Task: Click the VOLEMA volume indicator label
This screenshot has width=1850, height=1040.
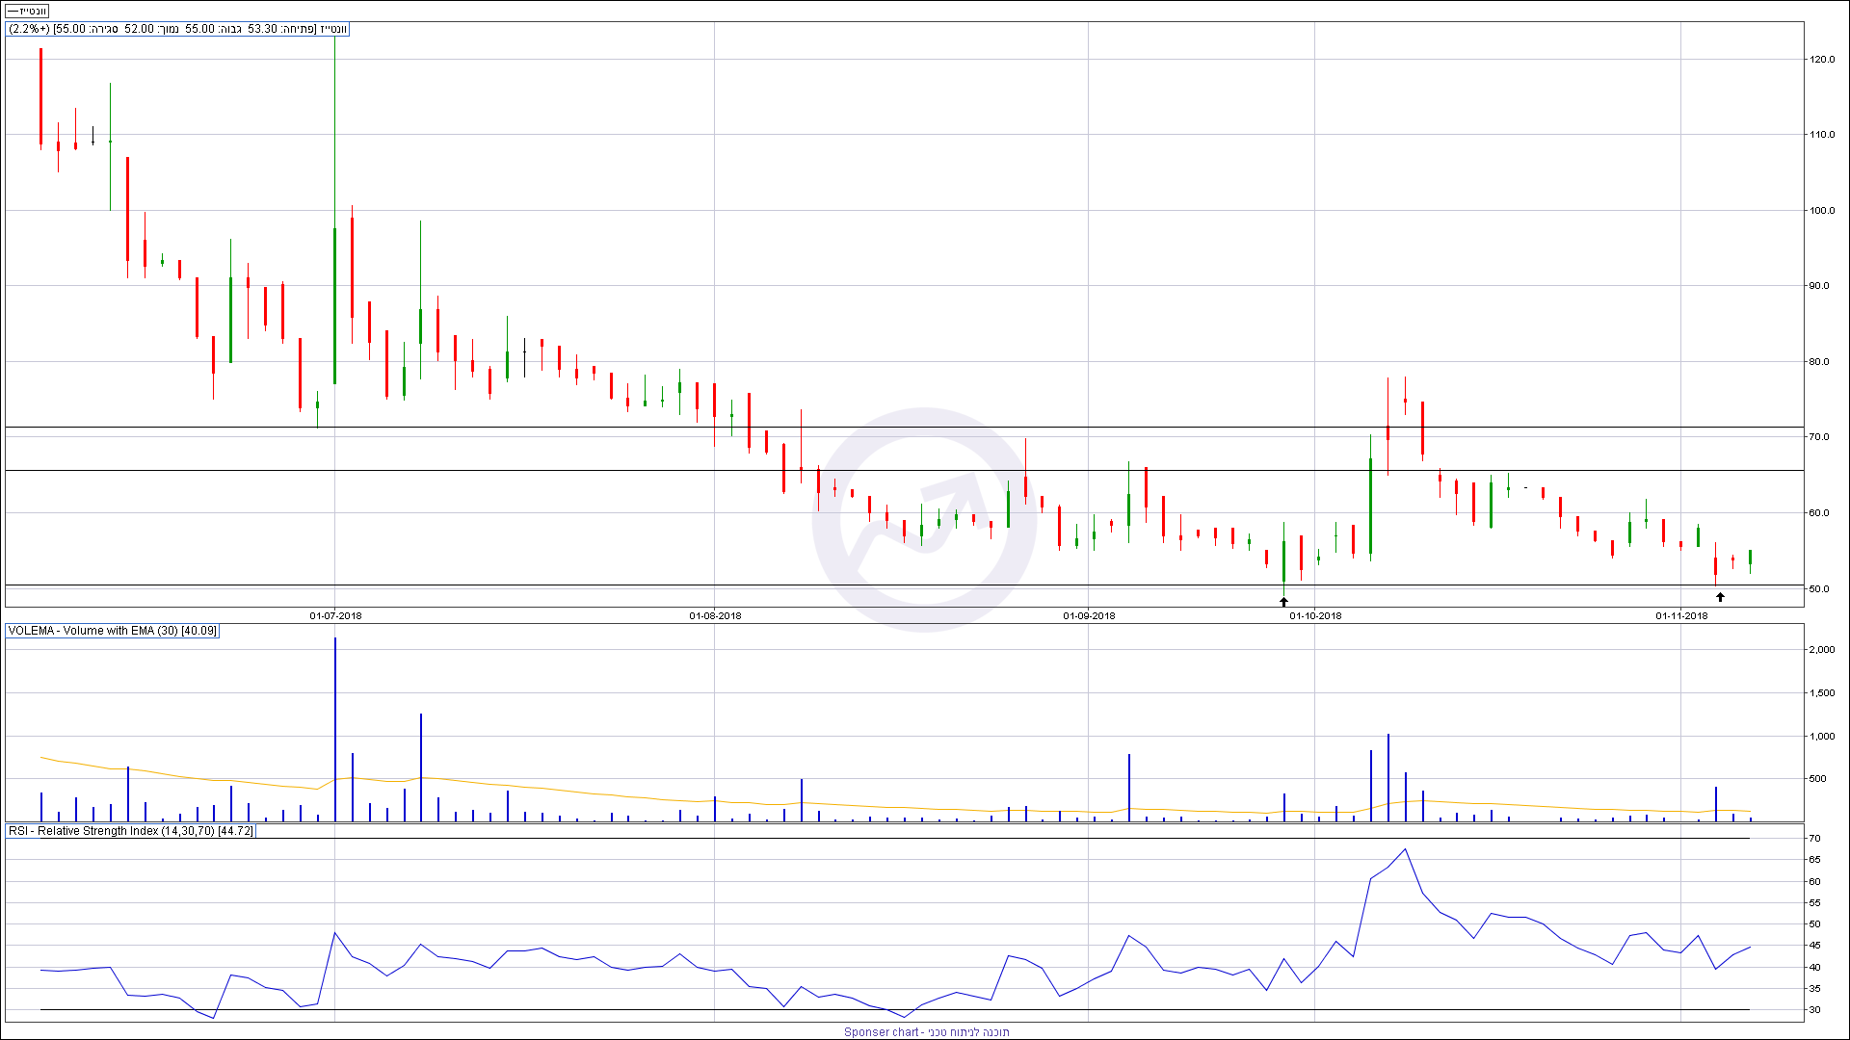Action: [x=113, y=631]
